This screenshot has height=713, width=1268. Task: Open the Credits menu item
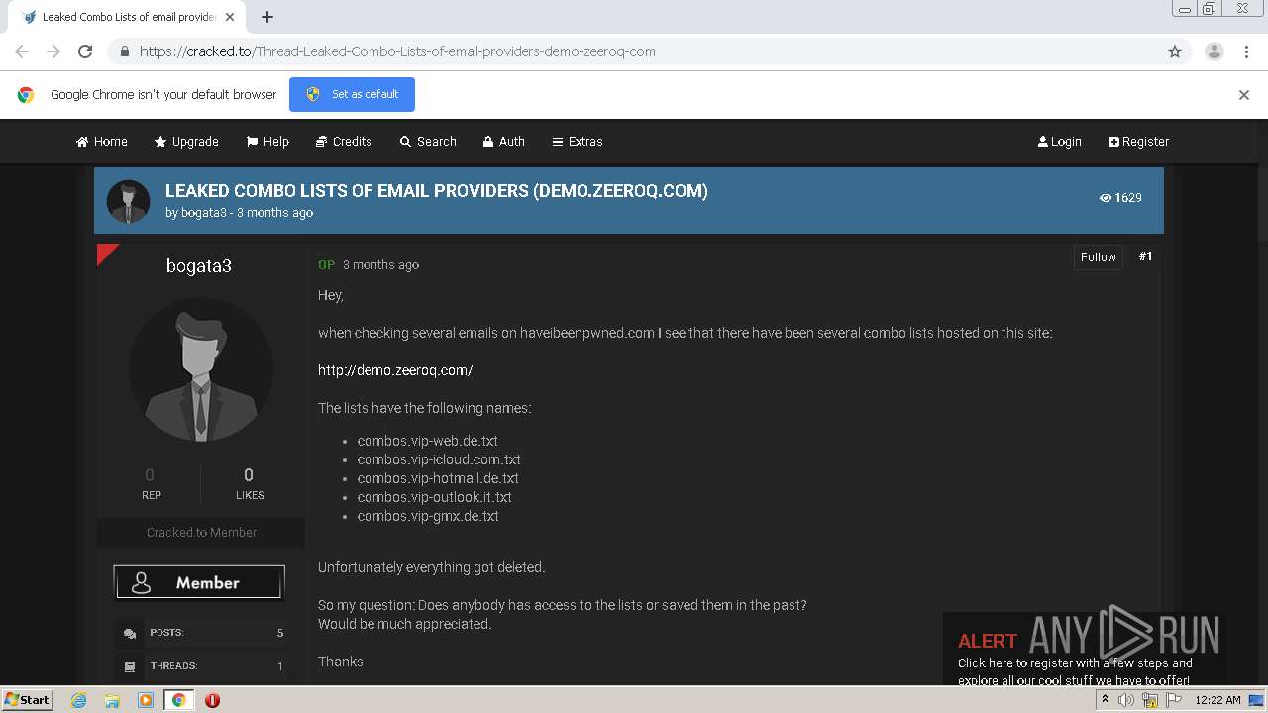point(344,141)
